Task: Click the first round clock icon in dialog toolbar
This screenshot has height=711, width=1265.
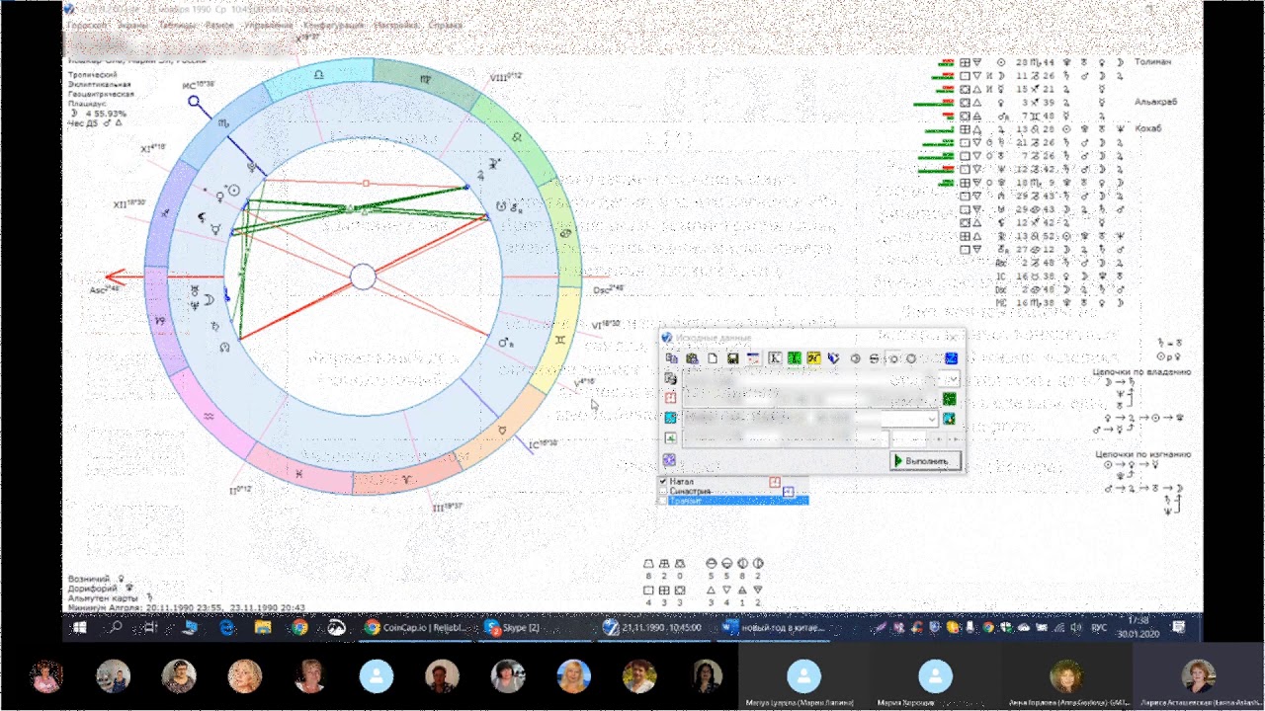Action: click(x=855, y=358)
